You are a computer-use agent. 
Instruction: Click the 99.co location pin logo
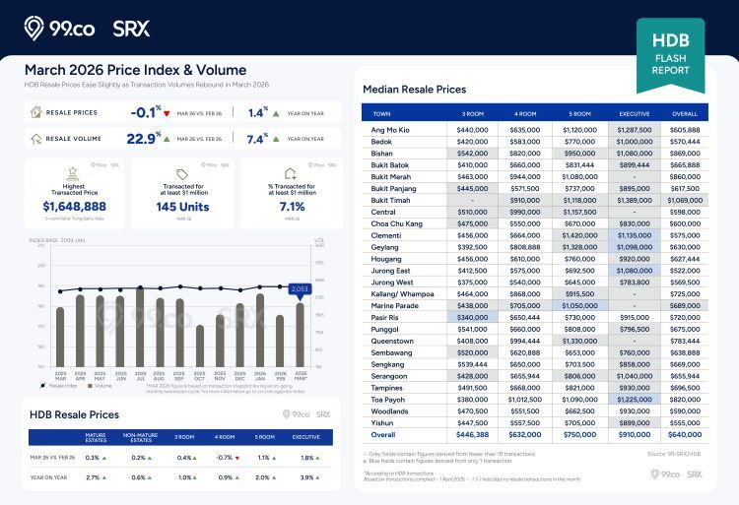34,27
